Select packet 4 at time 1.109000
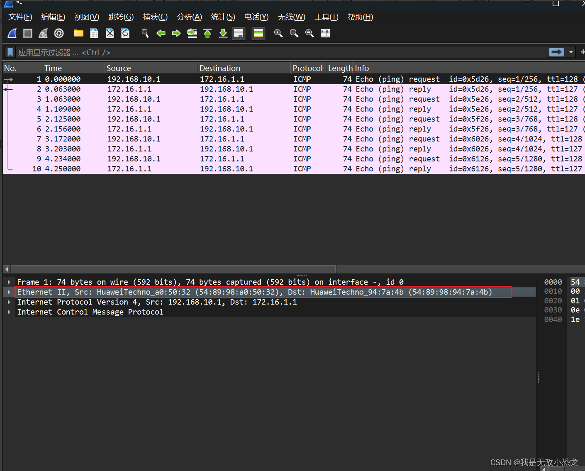 click(294, 109)
